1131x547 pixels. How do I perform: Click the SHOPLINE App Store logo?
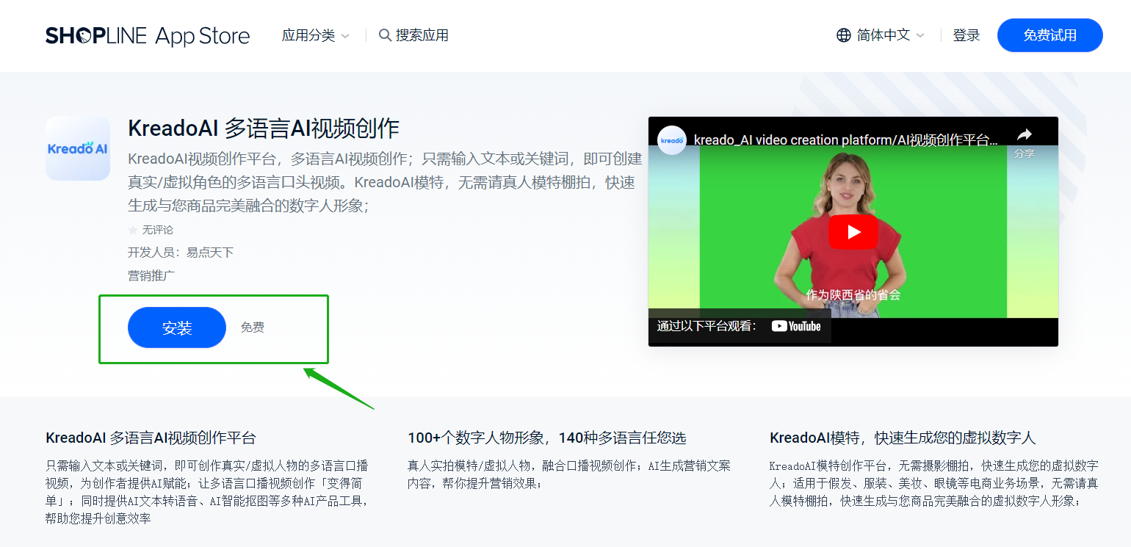pos(147,35)
